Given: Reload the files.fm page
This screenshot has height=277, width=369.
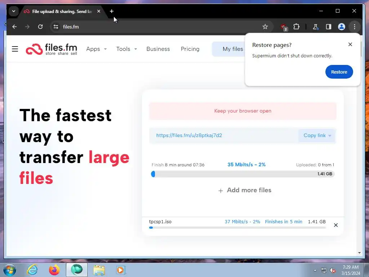Looking at the screenshot, I should coord(40,27).
